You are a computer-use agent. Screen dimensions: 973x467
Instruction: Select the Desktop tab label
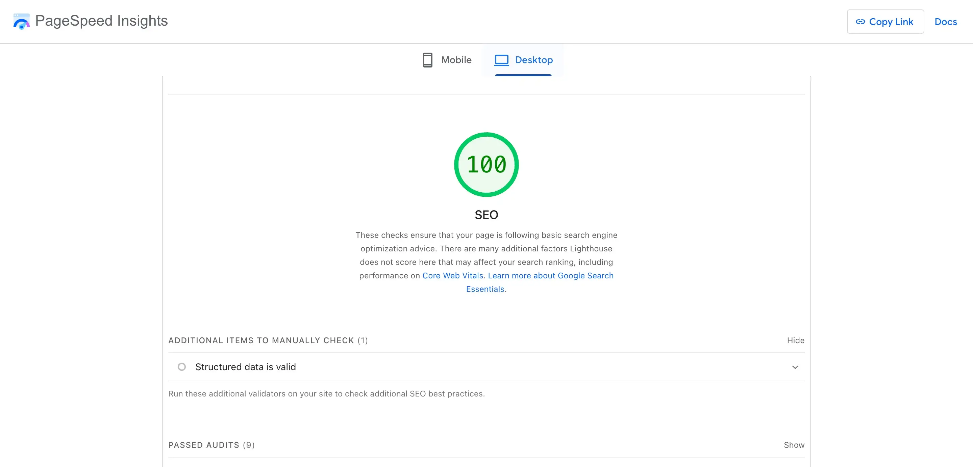point(534,60)
